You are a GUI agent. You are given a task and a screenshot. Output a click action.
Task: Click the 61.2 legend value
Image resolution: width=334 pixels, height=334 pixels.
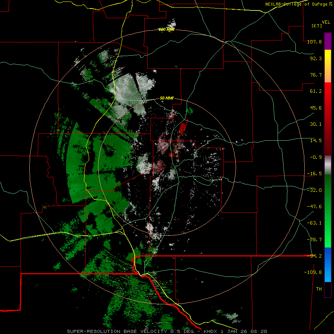(316, 91)
